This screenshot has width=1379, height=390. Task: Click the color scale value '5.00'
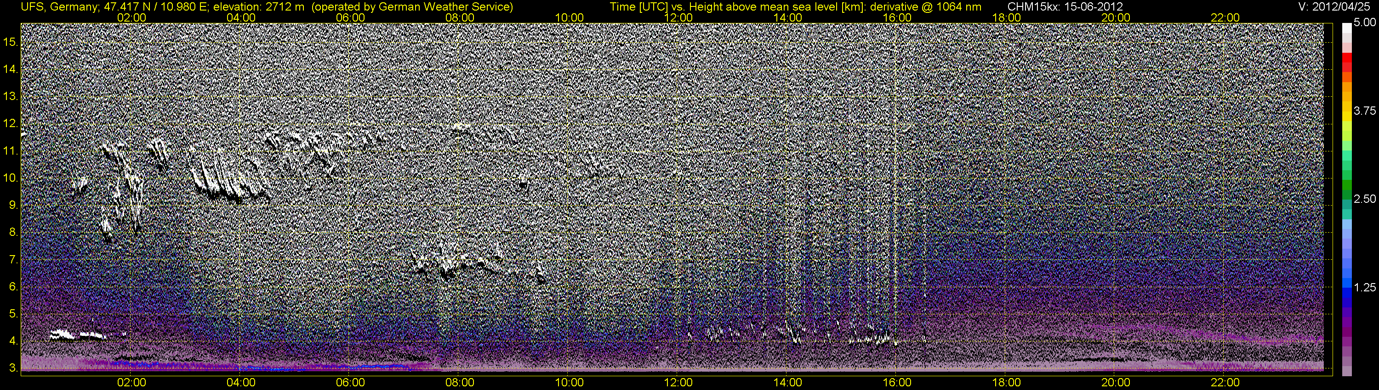[1365, 23]
